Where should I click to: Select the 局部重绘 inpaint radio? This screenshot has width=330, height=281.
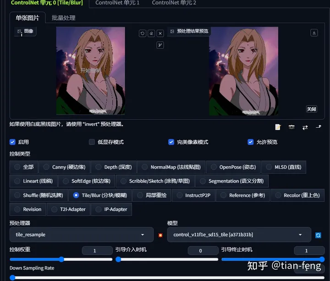(140, 195)
